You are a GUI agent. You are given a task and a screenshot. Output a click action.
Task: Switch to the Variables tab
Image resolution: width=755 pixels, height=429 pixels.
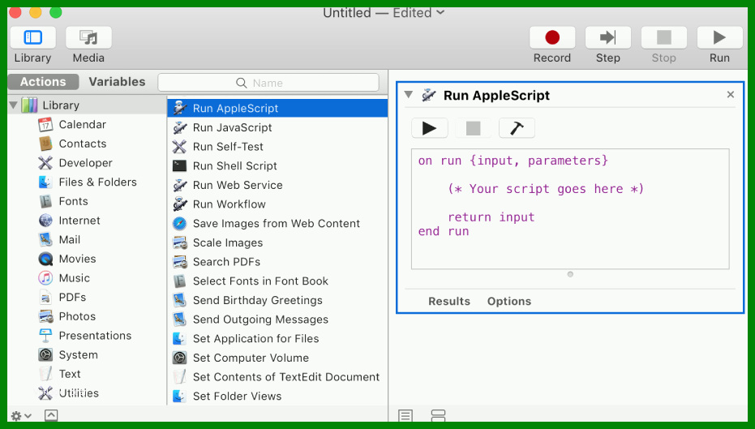coord(117,82)
